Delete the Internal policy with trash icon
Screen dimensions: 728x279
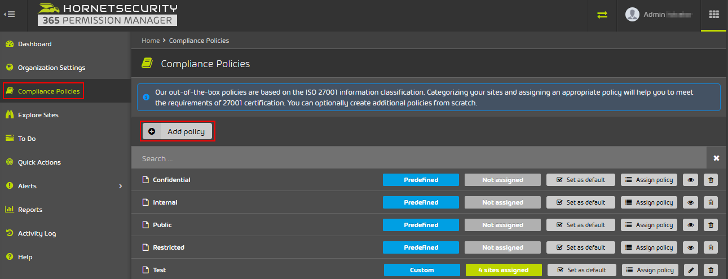(711, 202)
